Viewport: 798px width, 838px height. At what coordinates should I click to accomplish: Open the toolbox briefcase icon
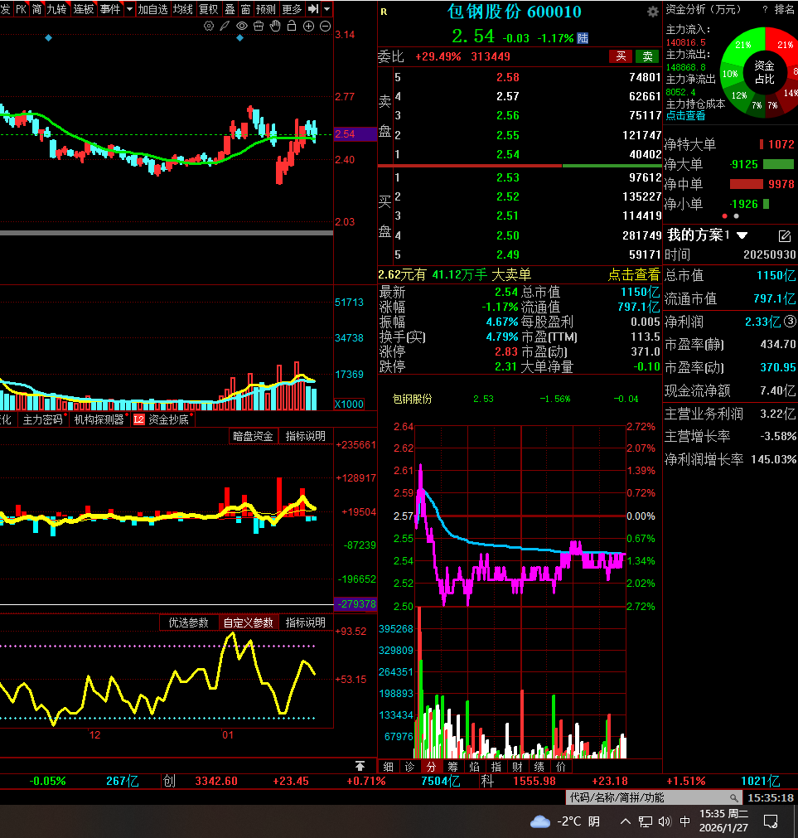259,26
